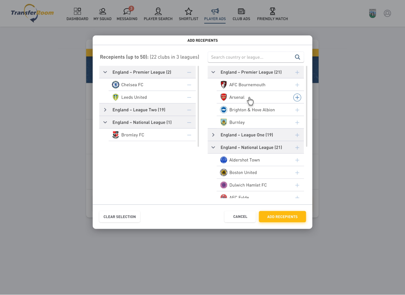Screen dimensions: 405x295
Task: Expand available England – League One (19)
Action: coord(213,135)
